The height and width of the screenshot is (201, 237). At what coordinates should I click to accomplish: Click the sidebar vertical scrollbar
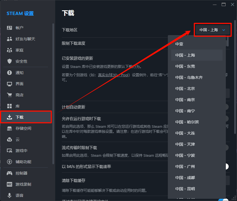(x=53, y=94)
